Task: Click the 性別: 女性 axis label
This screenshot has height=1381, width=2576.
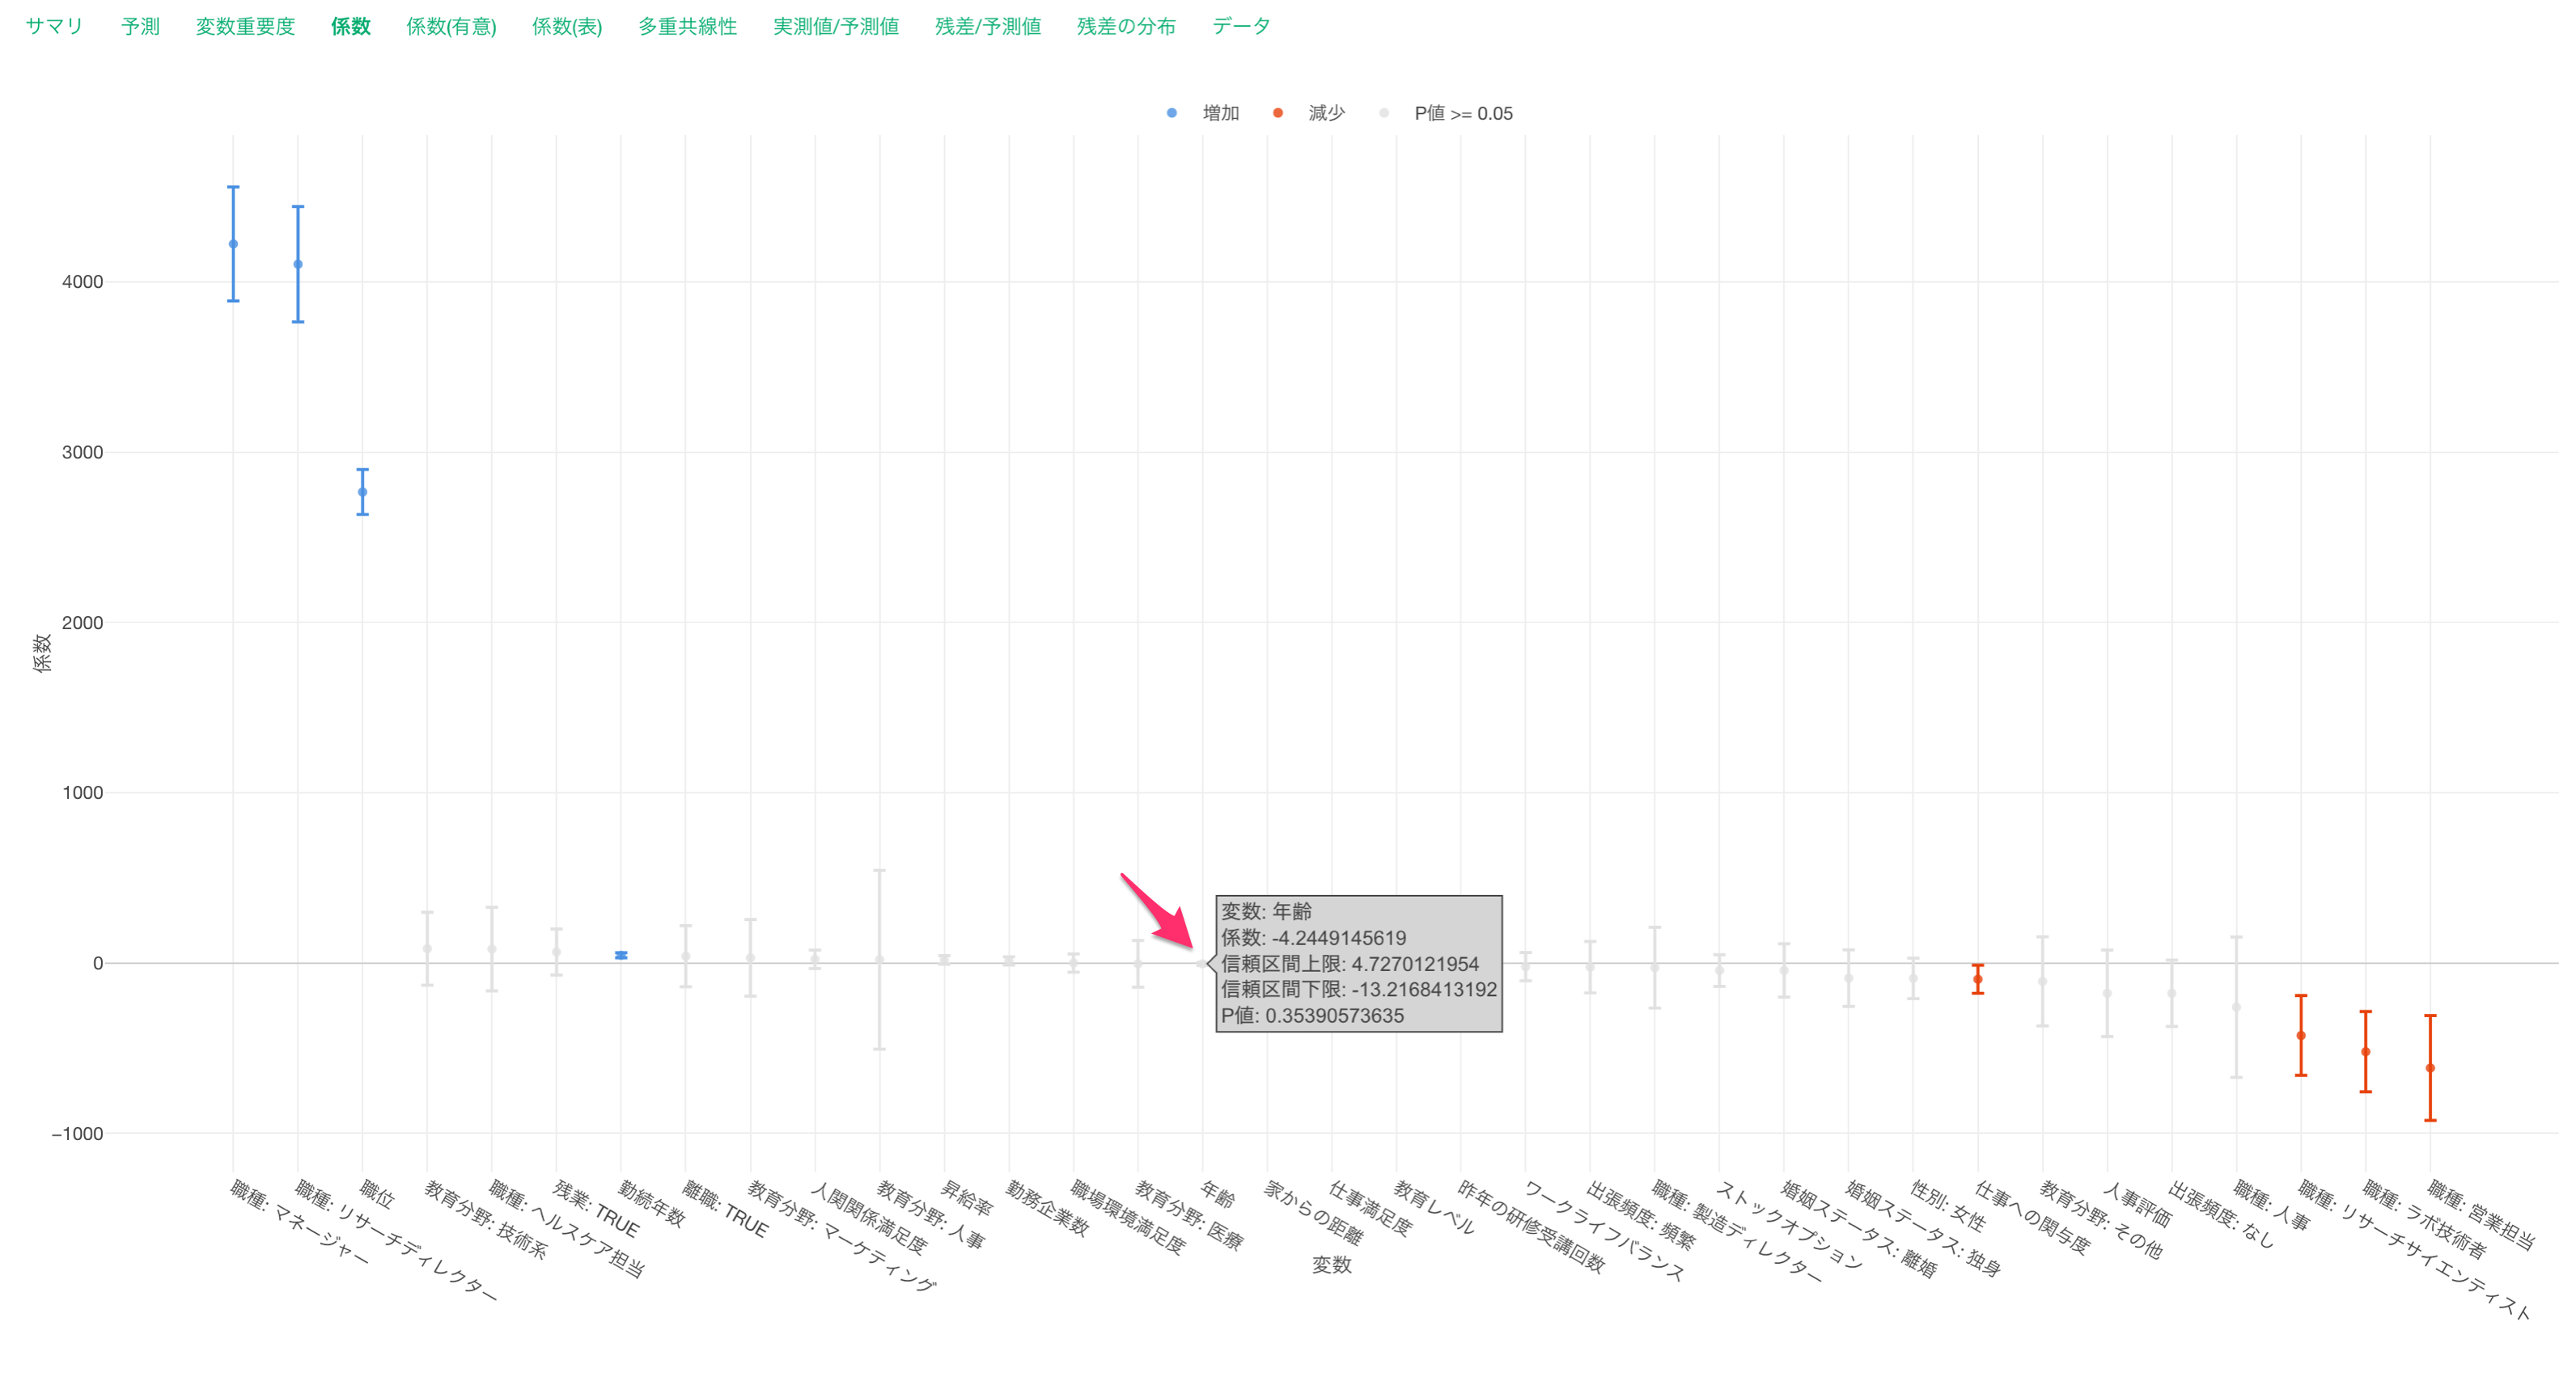Action: pyautogui.click(x=1948, y=1205)
